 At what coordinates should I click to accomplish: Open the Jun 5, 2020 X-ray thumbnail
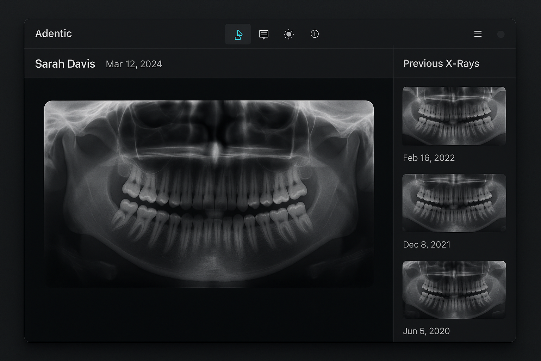pyautogui.click(x=454, y=290)
